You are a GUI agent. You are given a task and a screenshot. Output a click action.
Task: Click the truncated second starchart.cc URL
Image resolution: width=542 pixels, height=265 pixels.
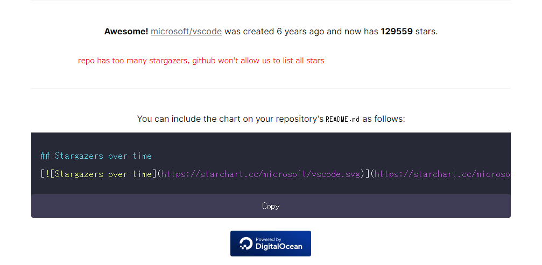click(x=441, y=174)
